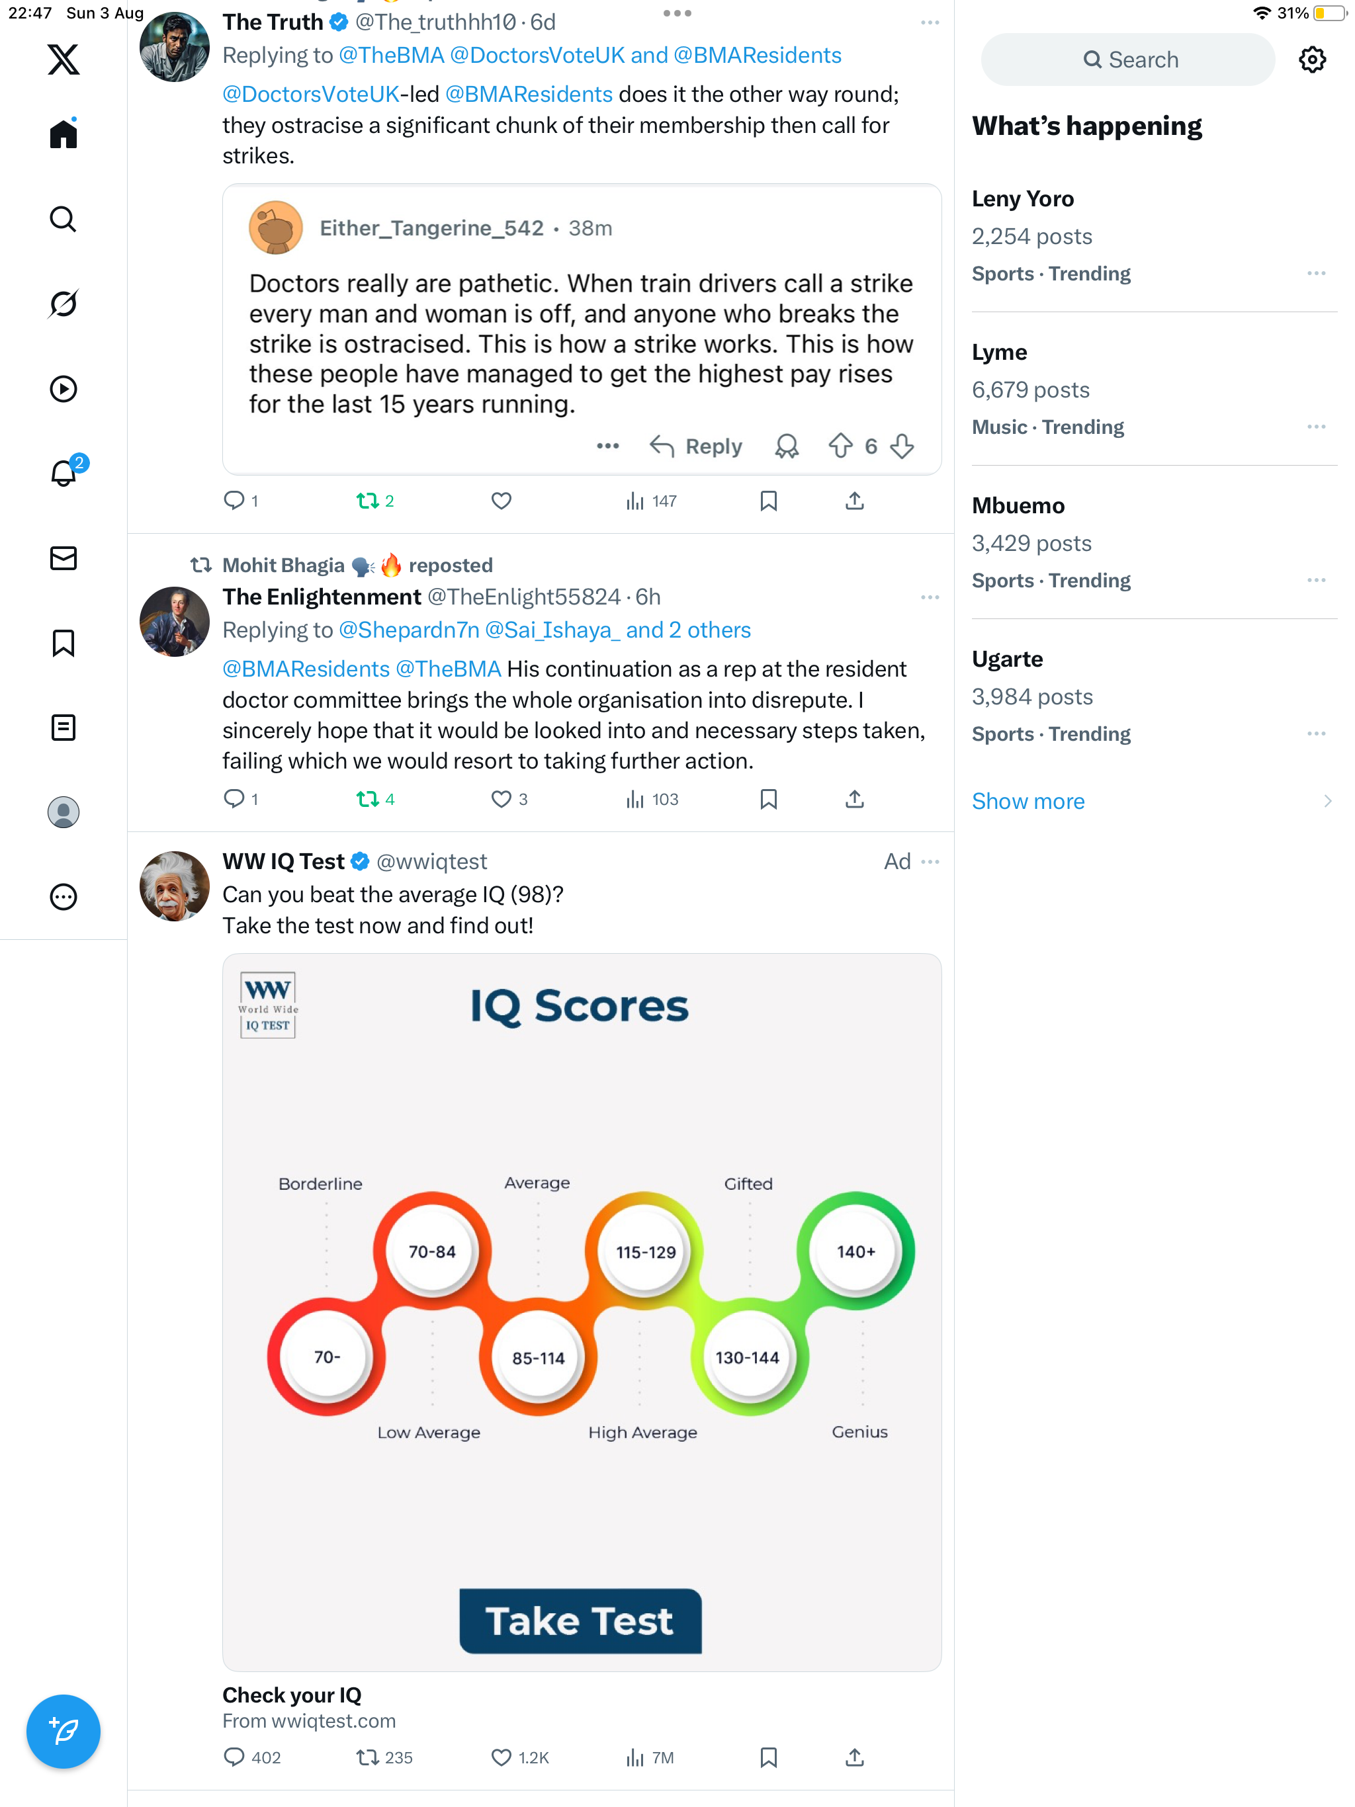
Task: Go to Home from sidebar
Action: (x=63, y=134)
